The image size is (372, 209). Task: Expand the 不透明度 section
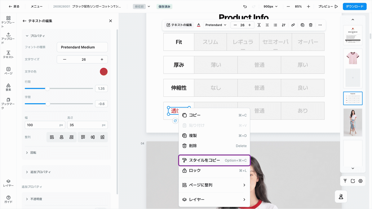tap(34, 199)
